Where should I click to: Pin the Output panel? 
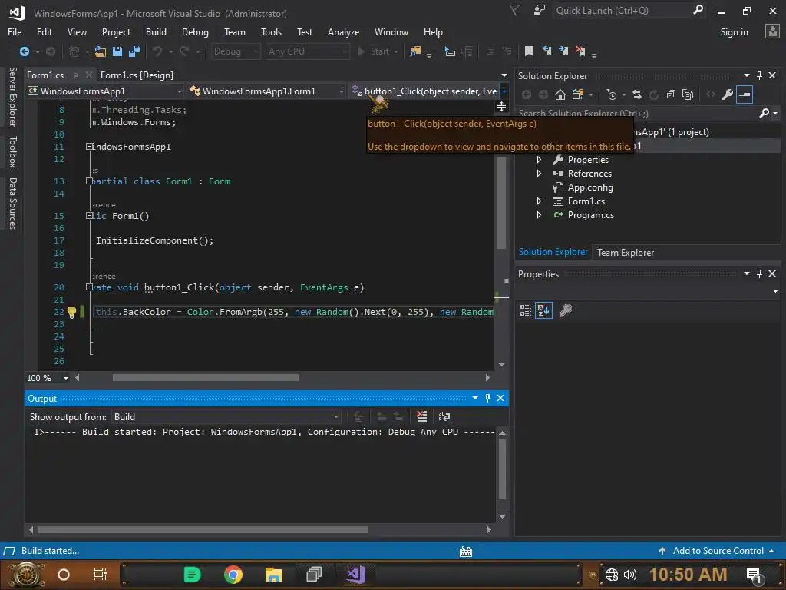click(487, 398)
